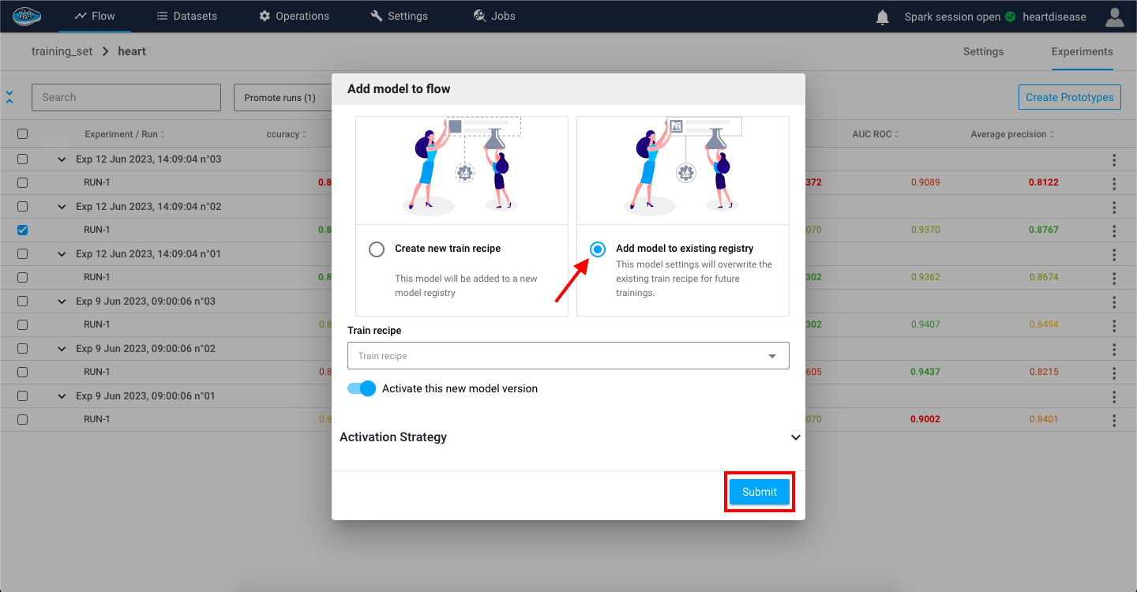Open the three-dot menu for the first RUN-1 row
1137x592 pixels.
(x=1114, y=183)
